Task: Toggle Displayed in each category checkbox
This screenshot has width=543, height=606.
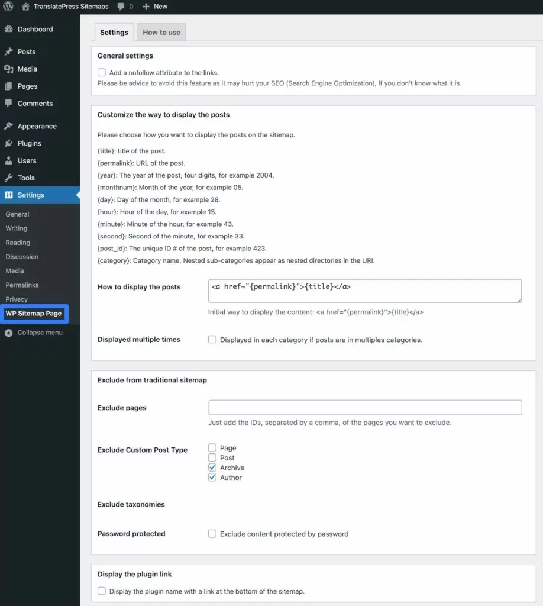Action: 212,340
